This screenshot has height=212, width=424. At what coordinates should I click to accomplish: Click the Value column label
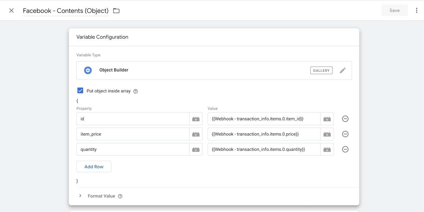pos(213,108)
